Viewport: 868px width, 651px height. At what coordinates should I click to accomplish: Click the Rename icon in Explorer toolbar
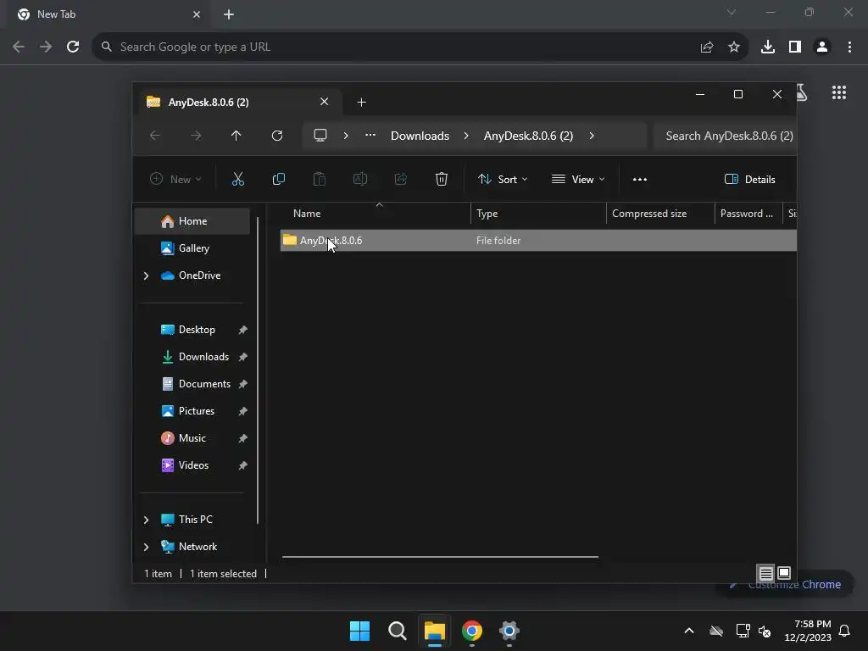tap(359, 179)
